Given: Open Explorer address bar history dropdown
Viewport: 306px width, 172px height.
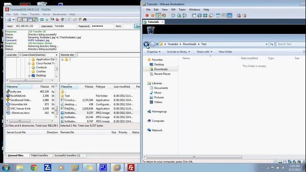Looking at the screenshot, I should (267, 44).
